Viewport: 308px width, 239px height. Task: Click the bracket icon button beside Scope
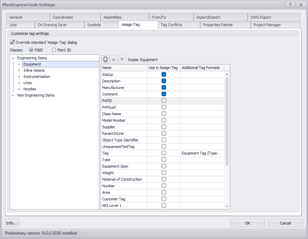(x=105, y=59)
